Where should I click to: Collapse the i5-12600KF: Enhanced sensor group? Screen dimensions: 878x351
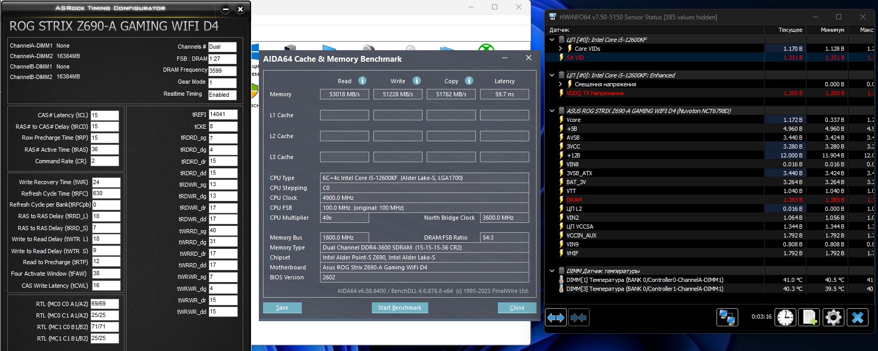[552, 75]
